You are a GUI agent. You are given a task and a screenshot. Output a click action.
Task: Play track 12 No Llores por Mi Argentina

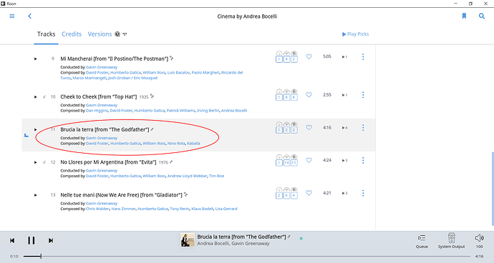click(36, 162)
